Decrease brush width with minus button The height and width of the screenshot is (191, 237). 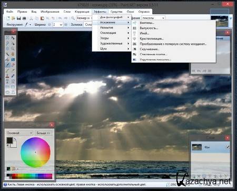click(x=50, y=25)
